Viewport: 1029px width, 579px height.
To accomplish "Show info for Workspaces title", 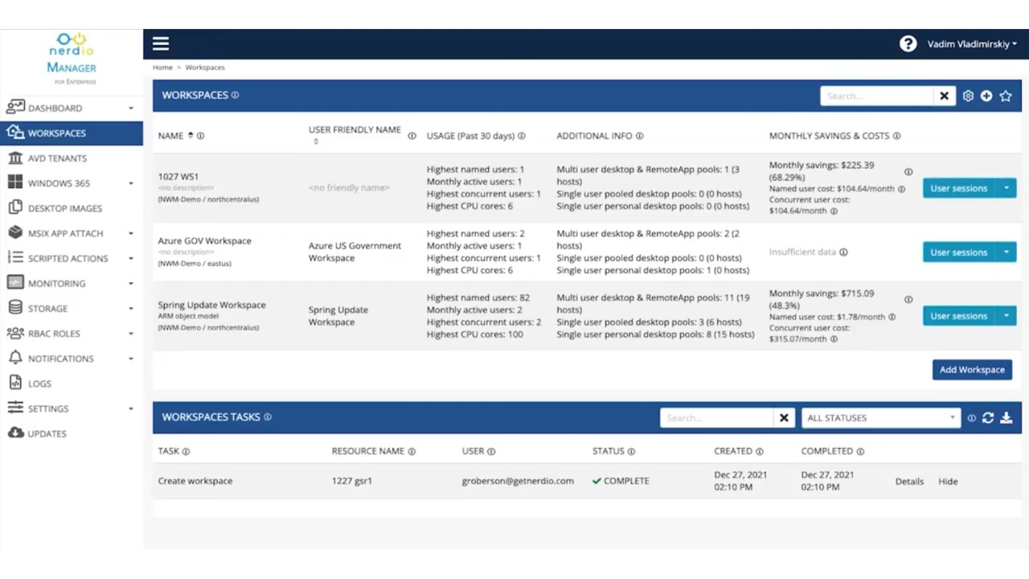I will point(236,95).
